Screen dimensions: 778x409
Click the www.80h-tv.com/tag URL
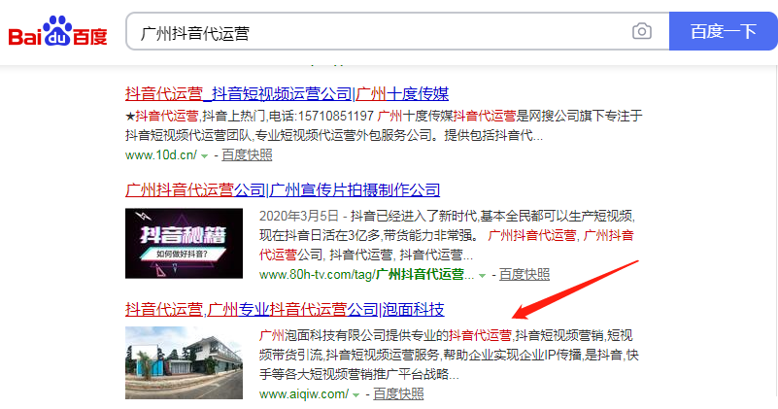tap(366, 274)
